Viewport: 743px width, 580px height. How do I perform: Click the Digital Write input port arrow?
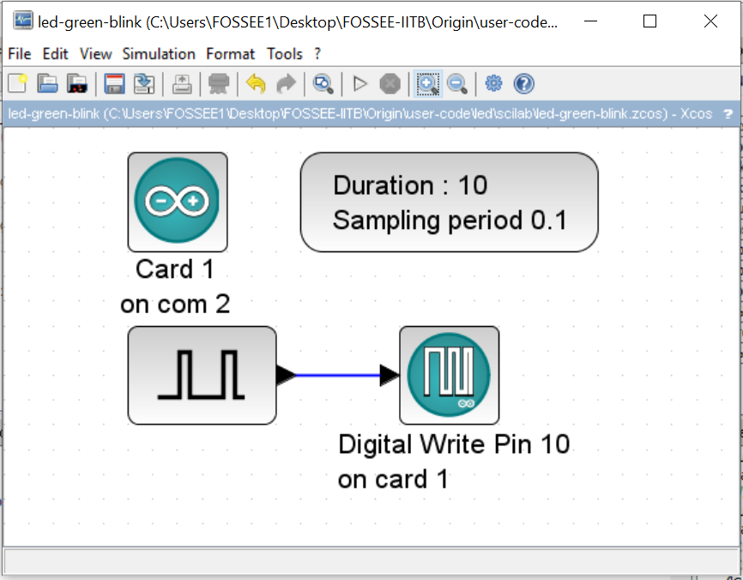(x=390, y=375)
